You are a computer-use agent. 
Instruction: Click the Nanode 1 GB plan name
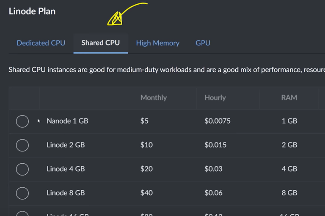point(67,121)
